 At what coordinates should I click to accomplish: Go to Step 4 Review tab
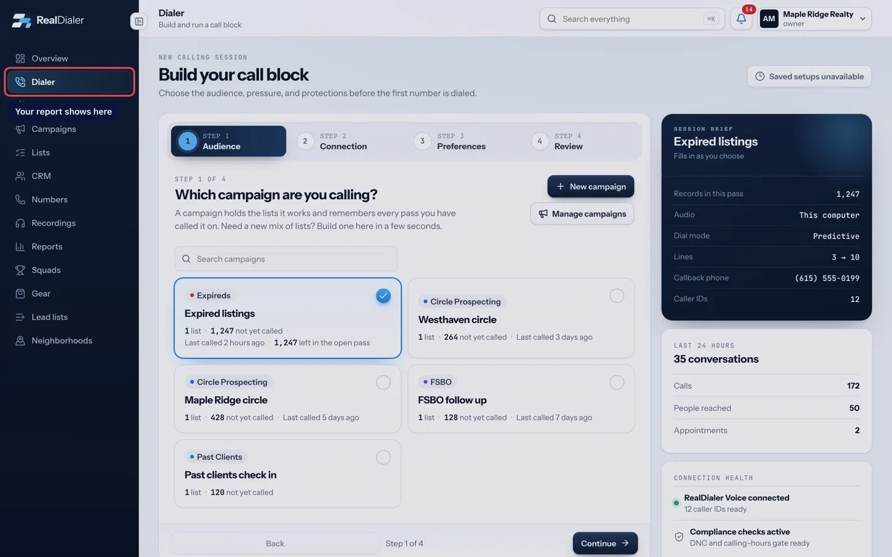point(581,141)
